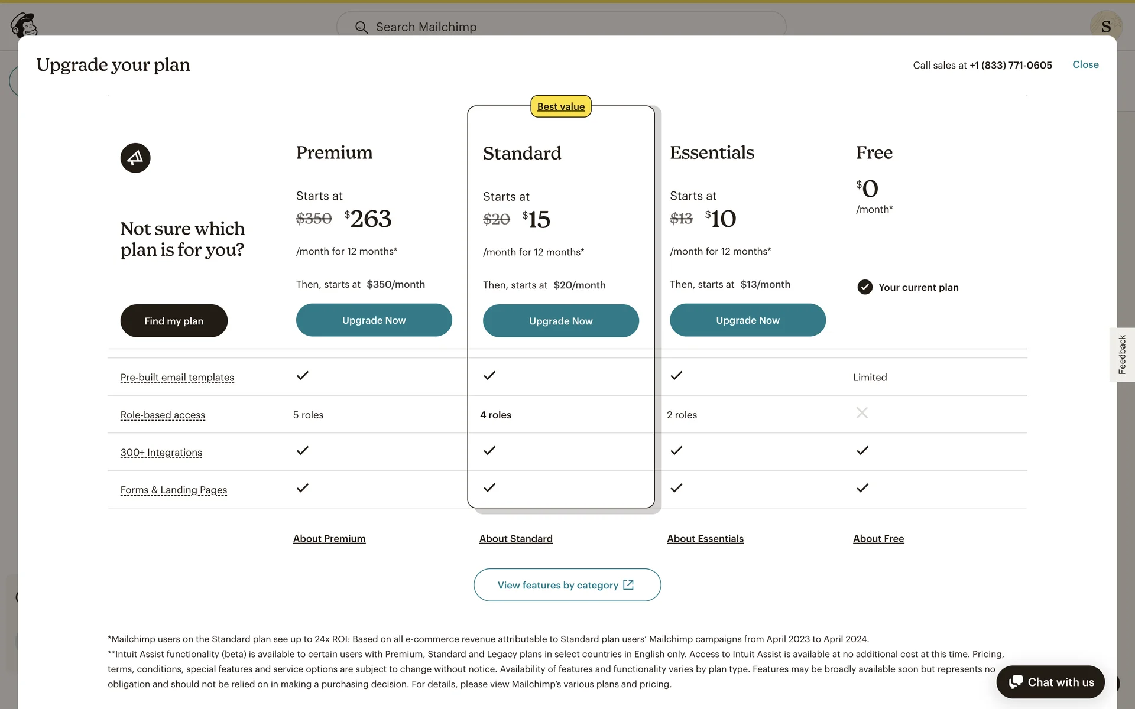Image resolution: width=1135 pixels, height=709 pixels.
Task: Upgrade to the Essentials plan
Action: click(747, 320)
